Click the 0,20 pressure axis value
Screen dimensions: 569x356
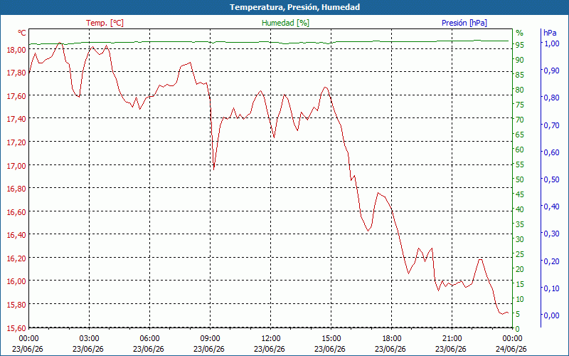(552, 261)
